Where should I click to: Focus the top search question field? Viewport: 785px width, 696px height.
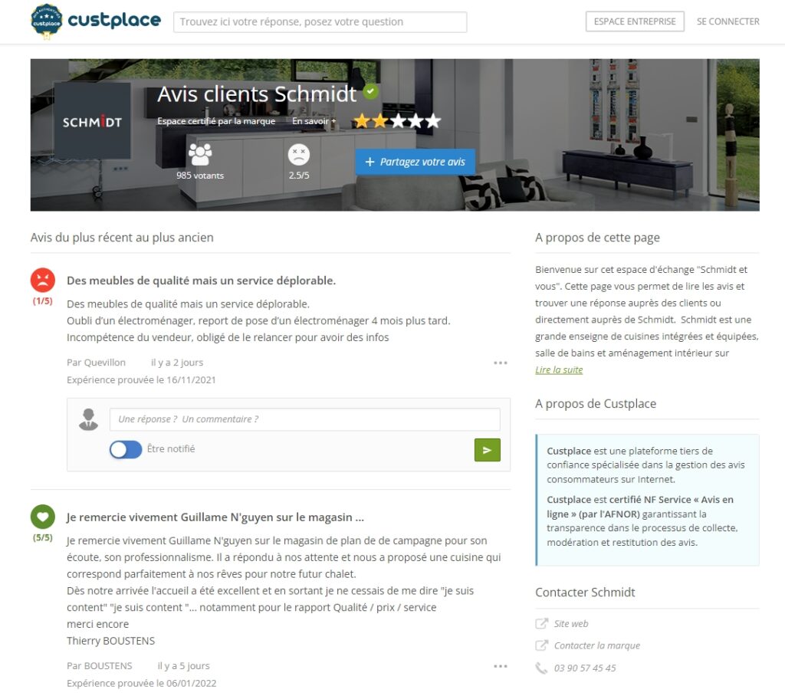tap(320, 22)
